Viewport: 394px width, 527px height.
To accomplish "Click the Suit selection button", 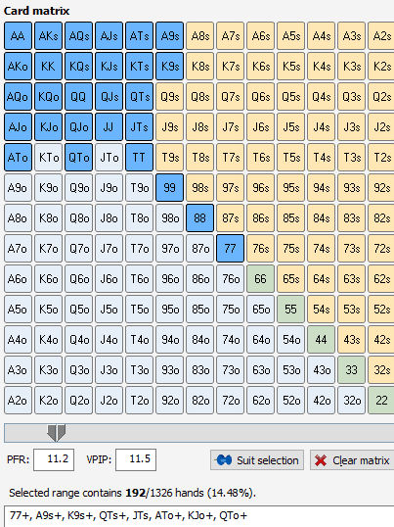I will [x=257, y=459].
